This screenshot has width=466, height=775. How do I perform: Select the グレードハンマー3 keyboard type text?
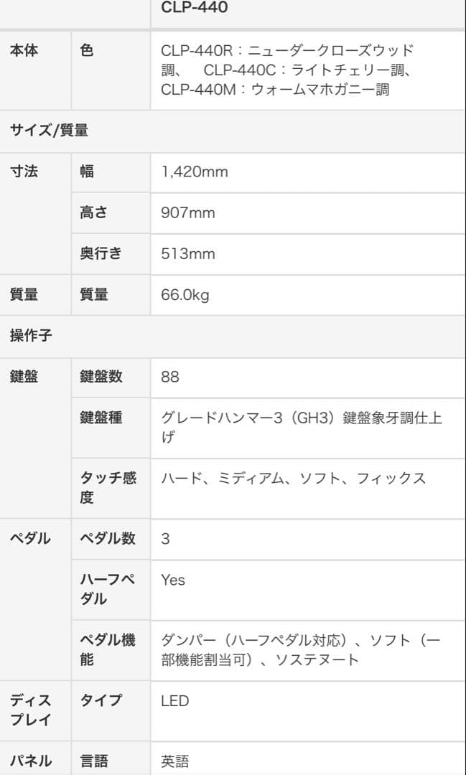(x=302, y=427)
